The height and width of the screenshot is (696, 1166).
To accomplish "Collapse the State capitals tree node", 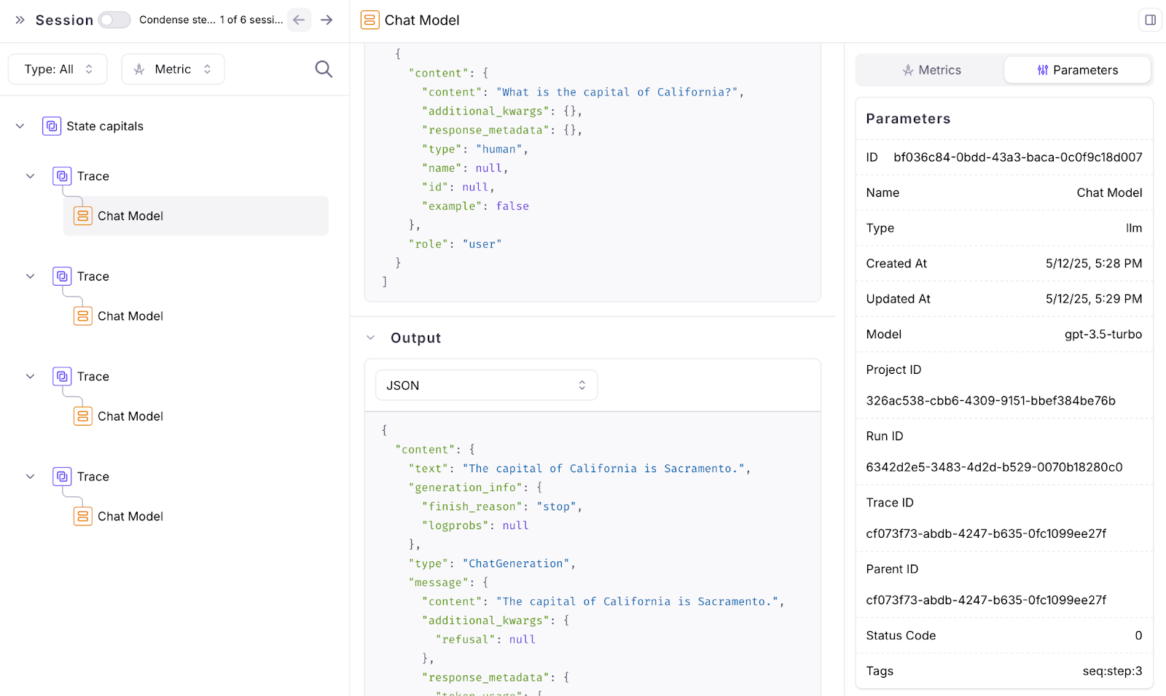I will point(20,126).
